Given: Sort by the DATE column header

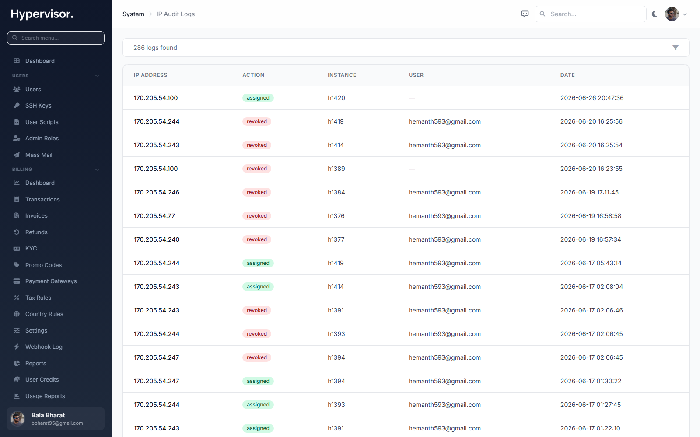Looking at the screenshot, I should [567, 75].
